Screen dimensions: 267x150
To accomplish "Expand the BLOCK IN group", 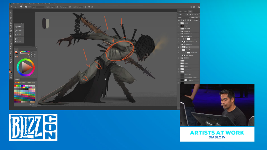I will 181,58.
